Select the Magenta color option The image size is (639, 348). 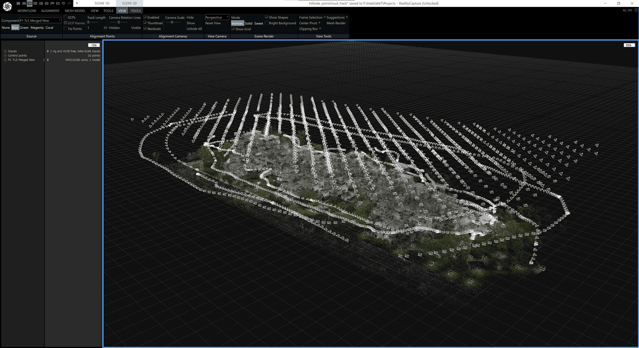point(37,28)
